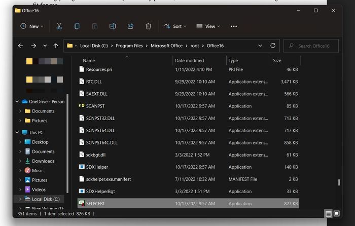Viewport: 355px width, 226px height.
Task: Click the file list vertical scrollbar thumb
Action: pos(339,182)
